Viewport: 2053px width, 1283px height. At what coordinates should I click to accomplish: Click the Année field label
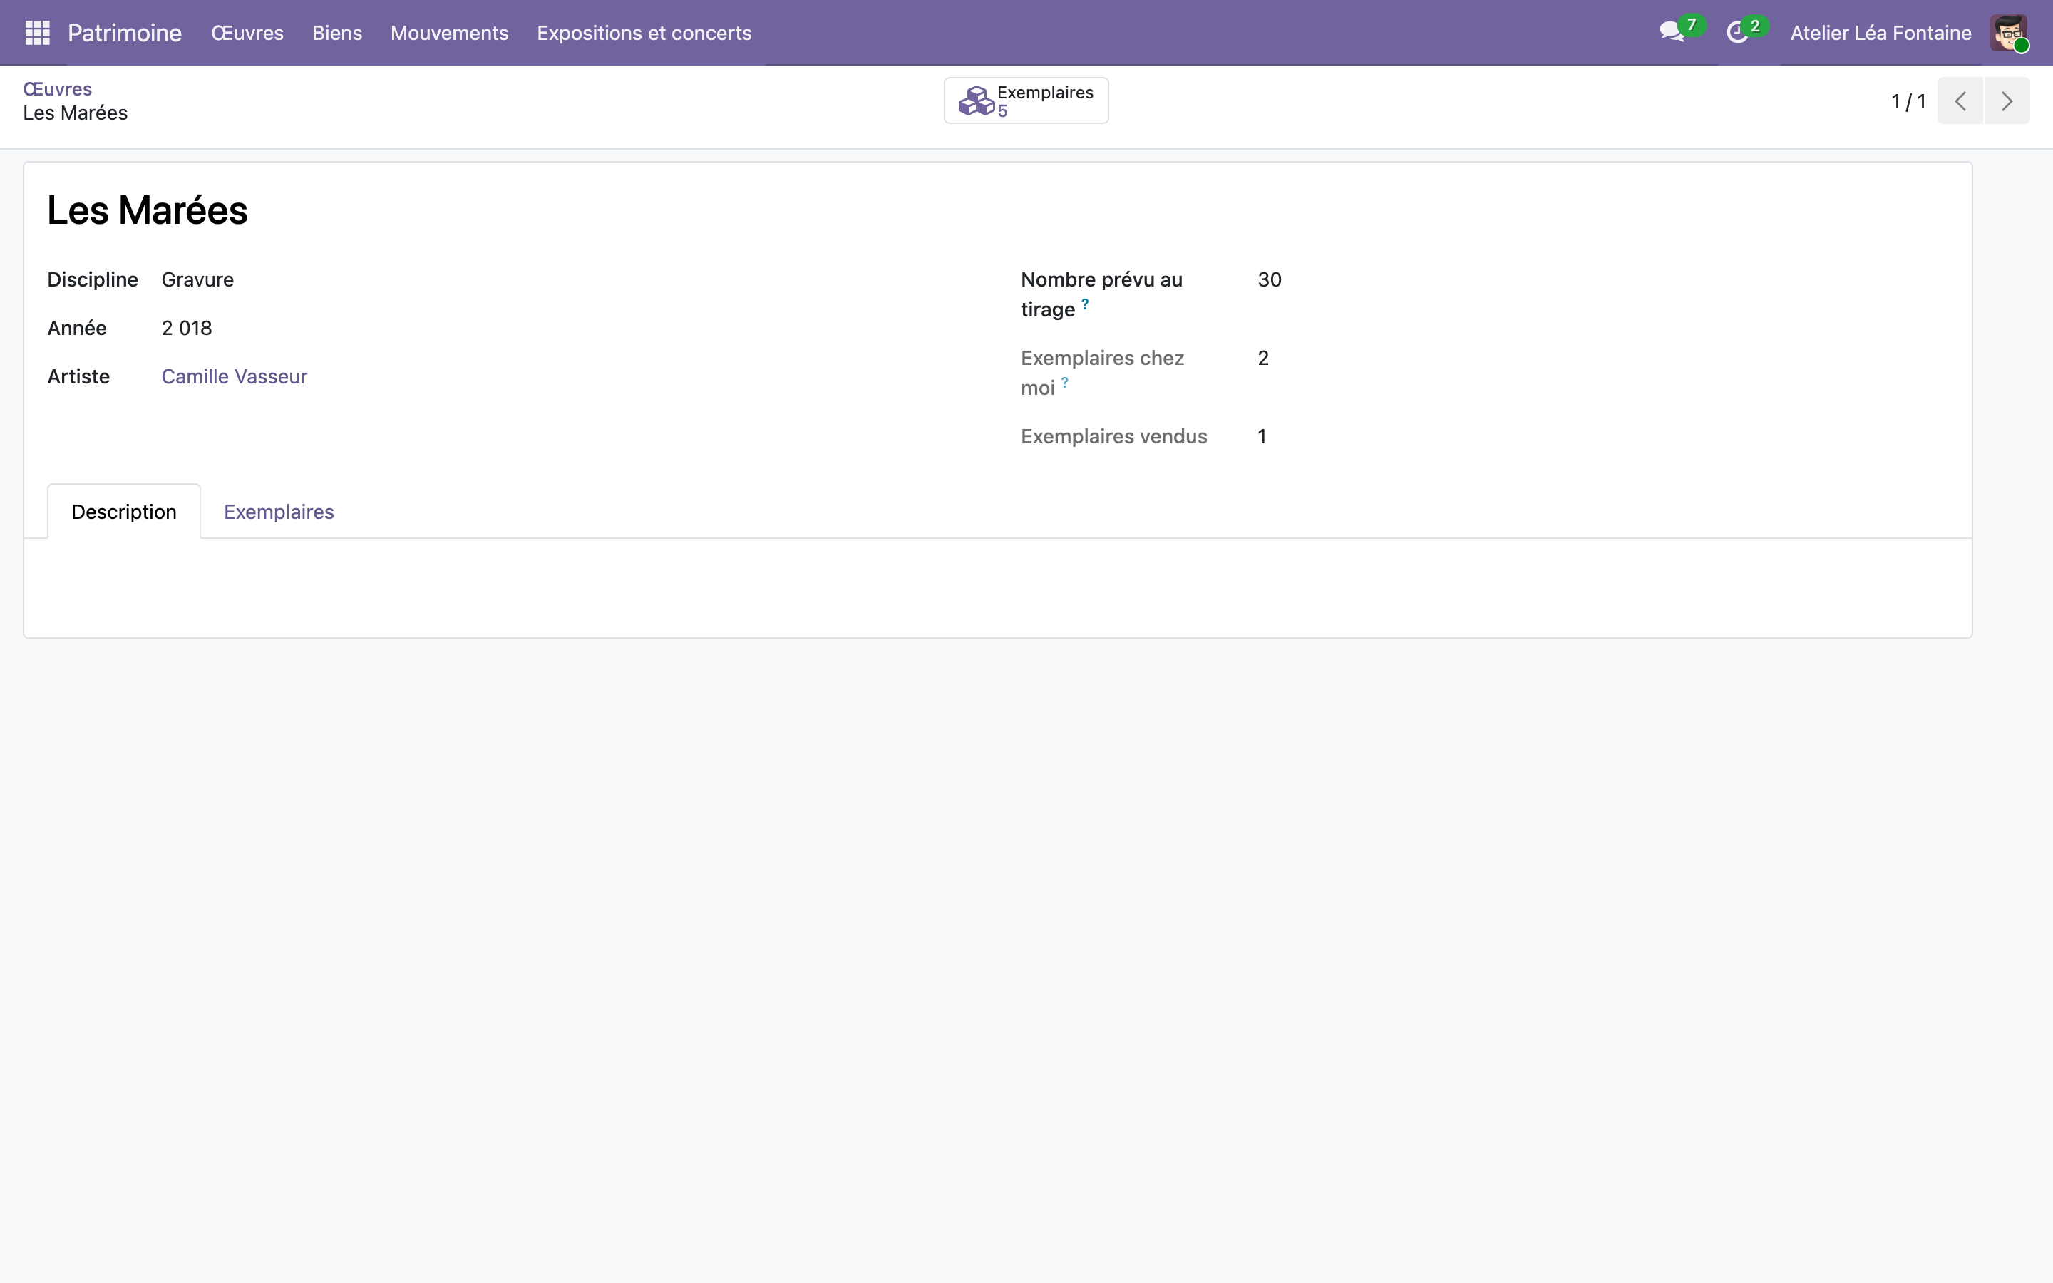[x=77, y=329]
